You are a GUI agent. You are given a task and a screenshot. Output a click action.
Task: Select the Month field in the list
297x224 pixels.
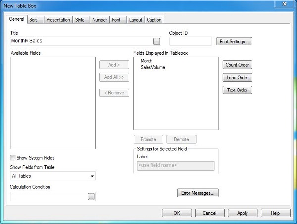147,61
